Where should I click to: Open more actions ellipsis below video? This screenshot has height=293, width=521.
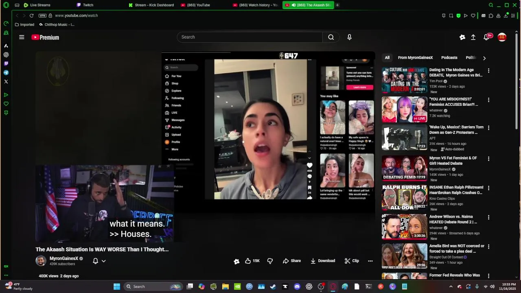point(370,261)
